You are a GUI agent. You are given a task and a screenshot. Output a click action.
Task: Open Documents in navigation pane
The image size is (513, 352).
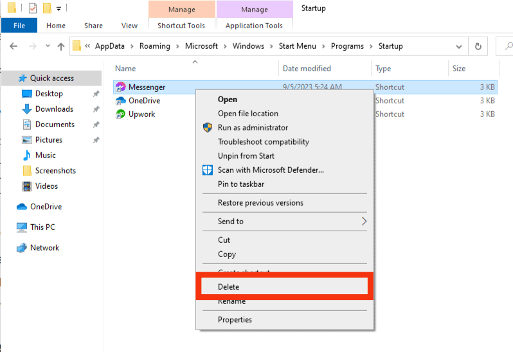coord(55,124)
